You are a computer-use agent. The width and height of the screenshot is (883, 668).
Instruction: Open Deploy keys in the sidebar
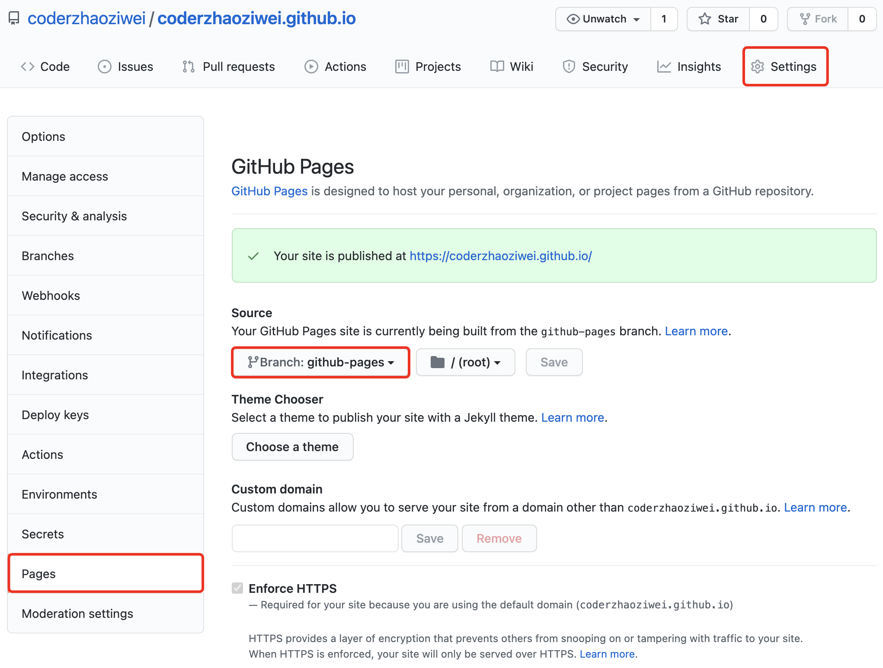[55, 415]
